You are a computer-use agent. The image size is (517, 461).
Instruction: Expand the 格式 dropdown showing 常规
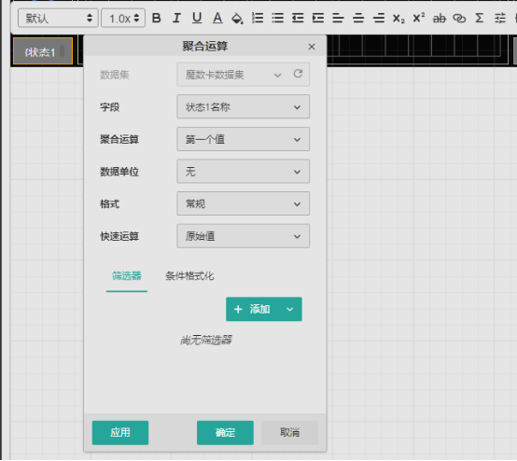coord(243,203)
